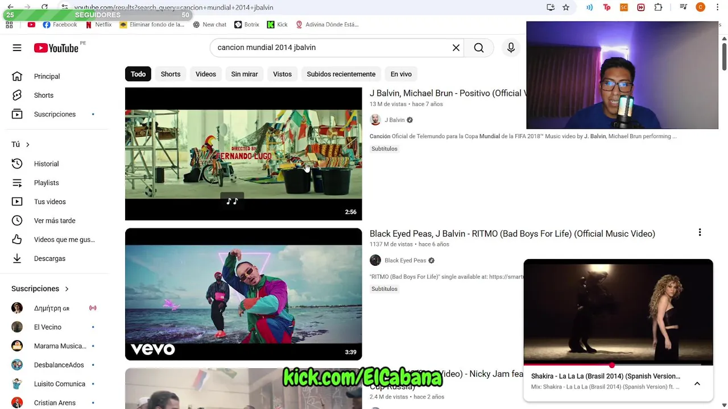
Task: Open the Shakira La La La miniplayer title
Action: point(606,376)
